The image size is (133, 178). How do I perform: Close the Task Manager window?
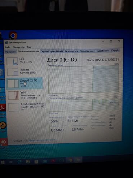pos(119,41)
